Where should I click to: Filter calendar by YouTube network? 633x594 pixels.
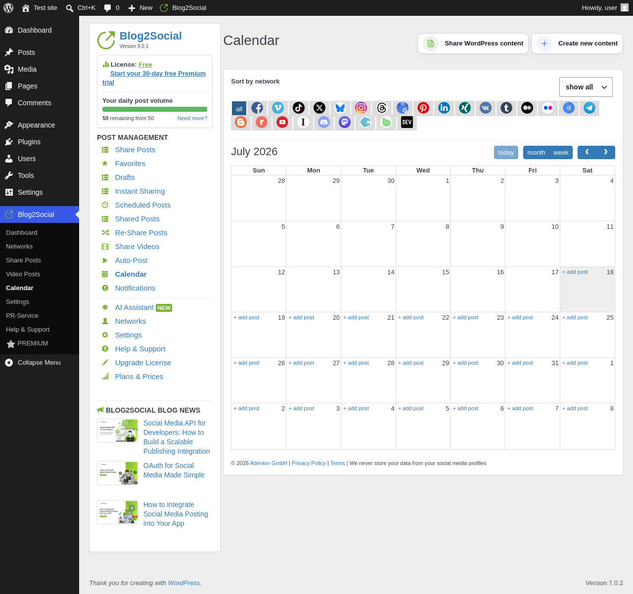point(282,123)
